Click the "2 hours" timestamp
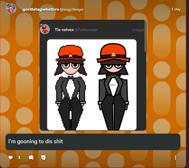The height and width of the screenshot is (168, 189). click(x=138, y=30)
